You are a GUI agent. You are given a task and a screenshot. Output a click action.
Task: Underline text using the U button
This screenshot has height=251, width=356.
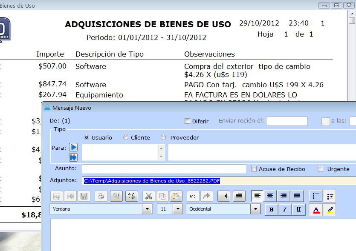298,209
